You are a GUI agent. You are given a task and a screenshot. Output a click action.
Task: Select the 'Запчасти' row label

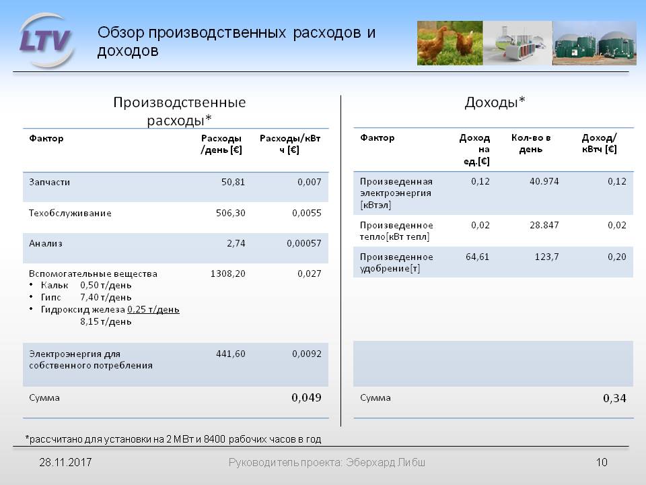point(50,182)
